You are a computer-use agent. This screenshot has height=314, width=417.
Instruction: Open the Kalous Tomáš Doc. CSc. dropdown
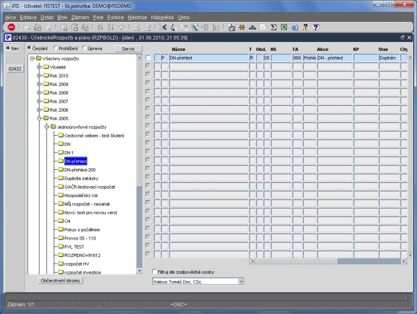pyautogui.click(x=241, y=281)
